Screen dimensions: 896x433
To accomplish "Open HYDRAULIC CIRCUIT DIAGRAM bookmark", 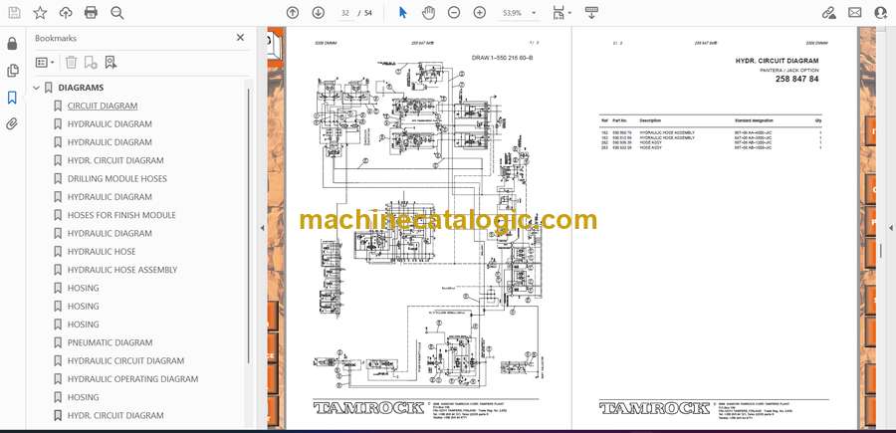I will 125,361.
